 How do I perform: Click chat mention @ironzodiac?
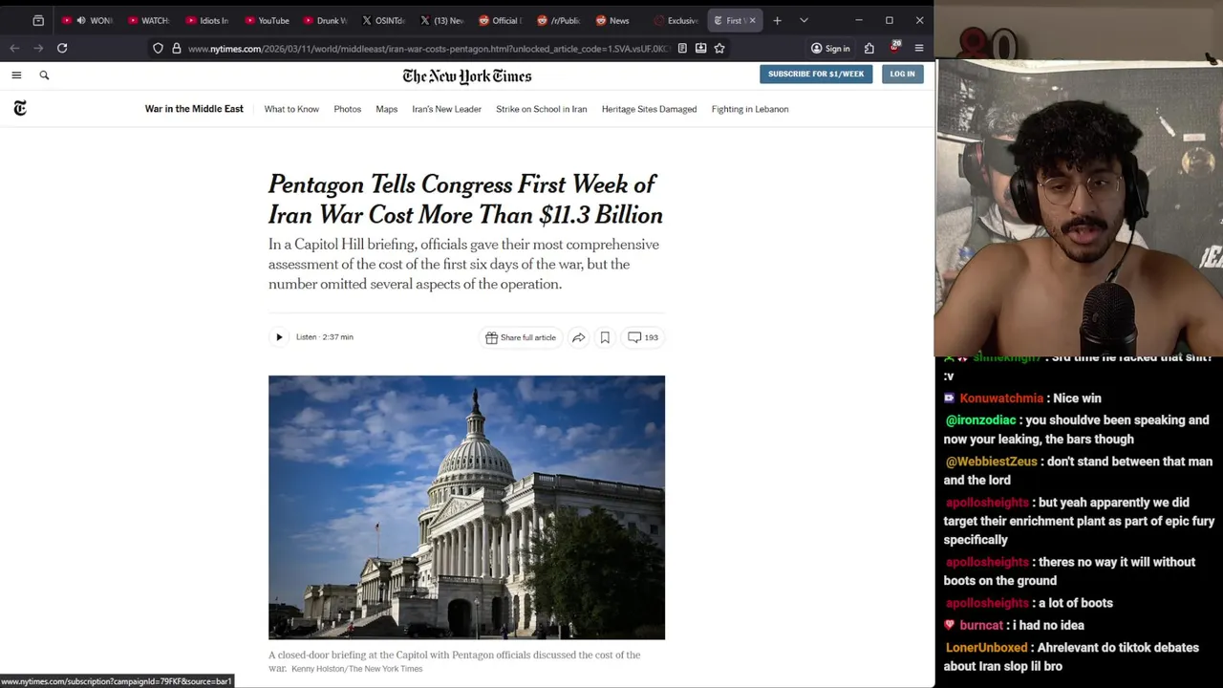pos(980,420)
